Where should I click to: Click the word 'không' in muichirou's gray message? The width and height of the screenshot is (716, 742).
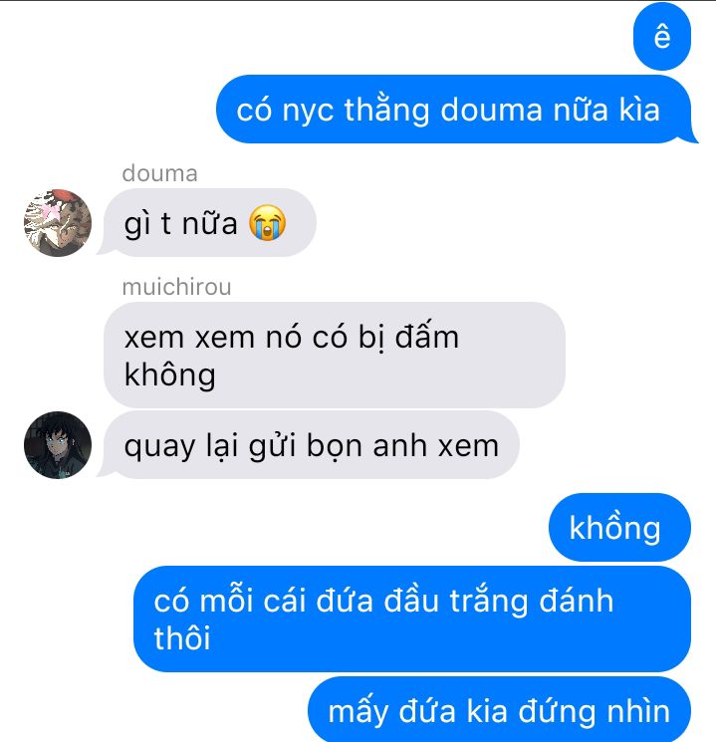tap(170, 374)
